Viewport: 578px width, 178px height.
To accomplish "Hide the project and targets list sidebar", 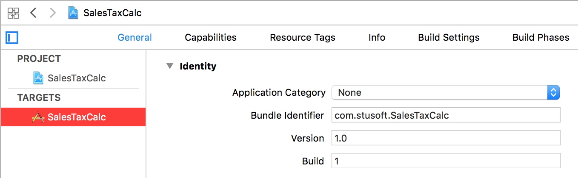I will click(x=12, y=38).
